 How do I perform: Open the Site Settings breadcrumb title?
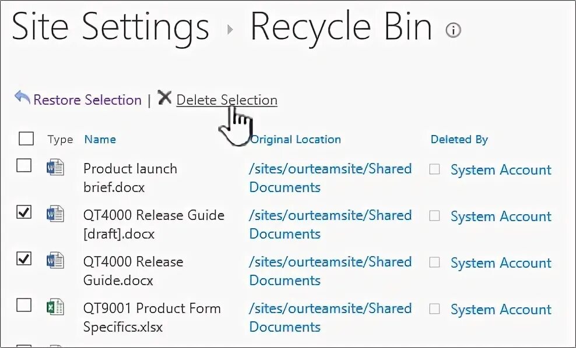(x=111, y=27)
